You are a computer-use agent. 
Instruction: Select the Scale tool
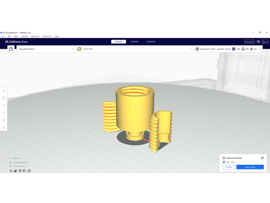pyautogui.click(x=4, y=98)
